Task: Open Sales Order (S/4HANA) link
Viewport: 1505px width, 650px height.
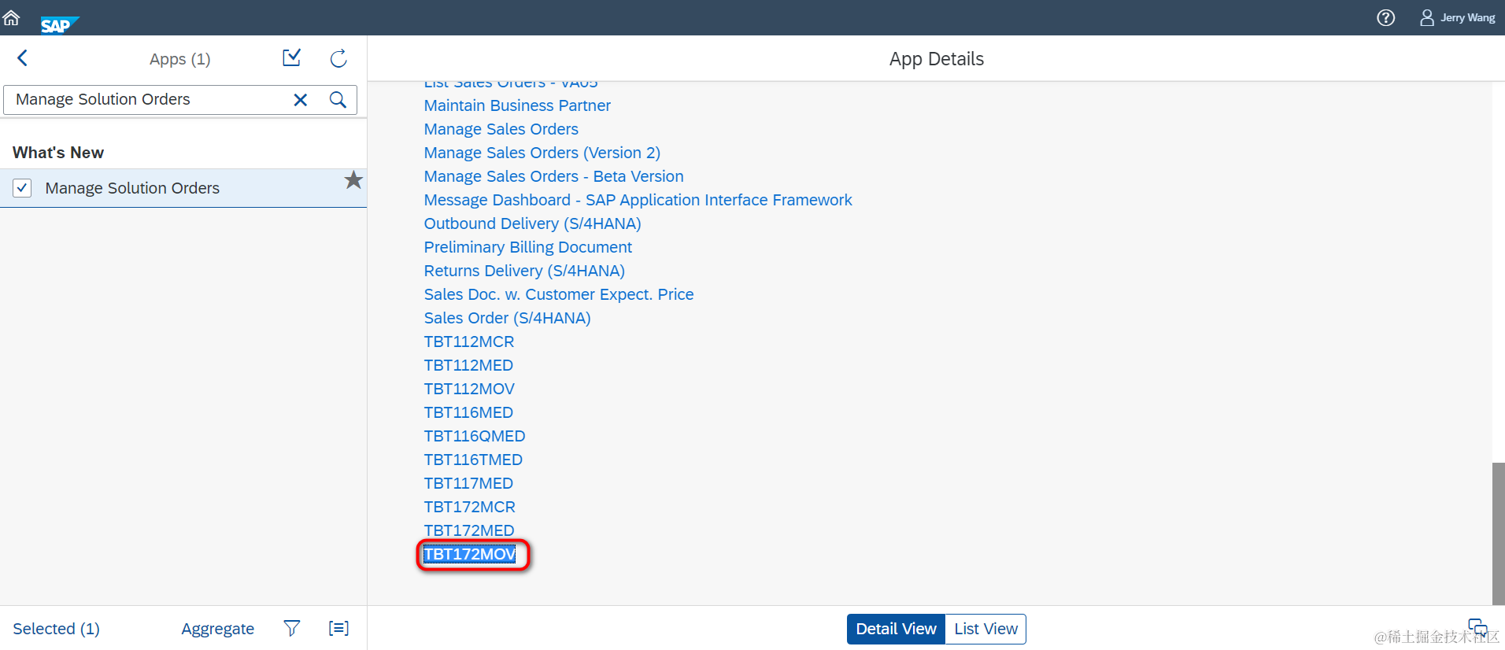Action: (x=507, y=318)
